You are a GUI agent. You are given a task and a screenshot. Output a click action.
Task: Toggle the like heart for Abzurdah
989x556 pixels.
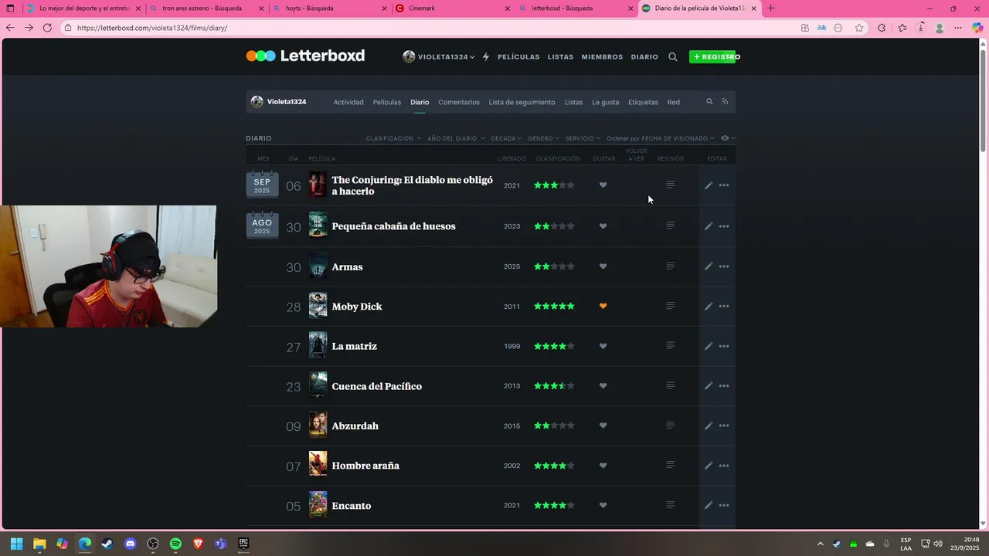point(603,425)
